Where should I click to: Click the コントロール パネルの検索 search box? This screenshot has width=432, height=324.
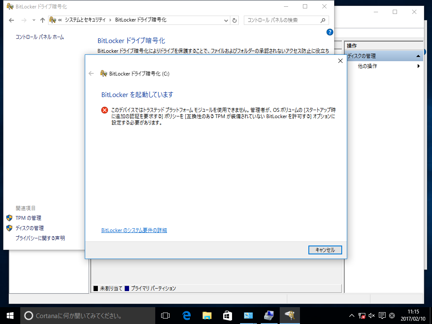click(x=286, y=20)
